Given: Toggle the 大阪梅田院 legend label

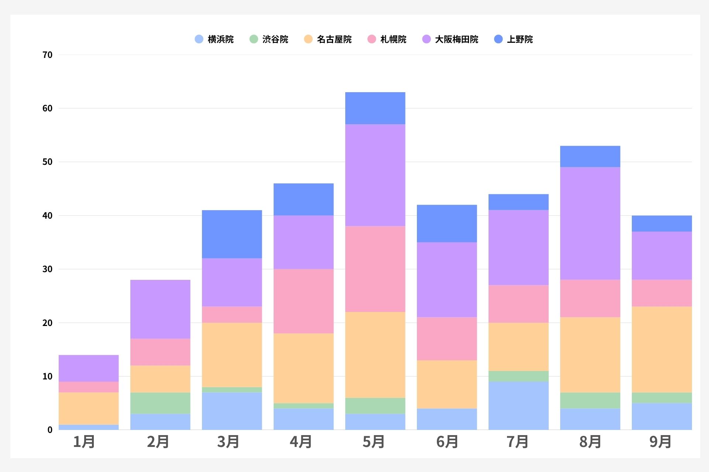Looking at the screenshot, I should click(x=457, y=39).
